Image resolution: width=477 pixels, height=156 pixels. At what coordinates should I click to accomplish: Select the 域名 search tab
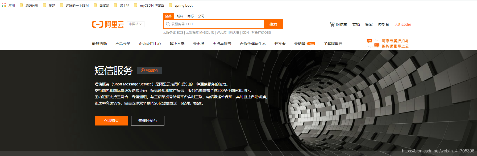[x=180, y=16]
